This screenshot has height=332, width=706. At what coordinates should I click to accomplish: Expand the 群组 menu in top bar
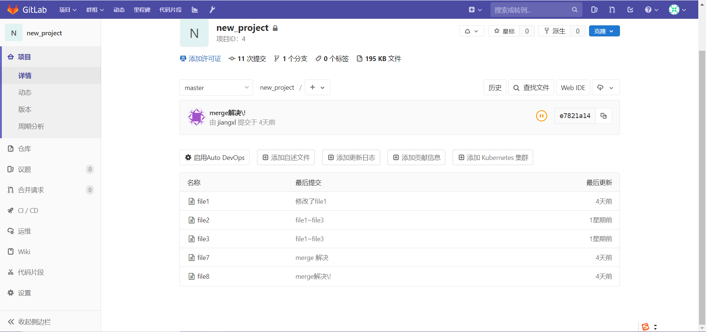95,10
